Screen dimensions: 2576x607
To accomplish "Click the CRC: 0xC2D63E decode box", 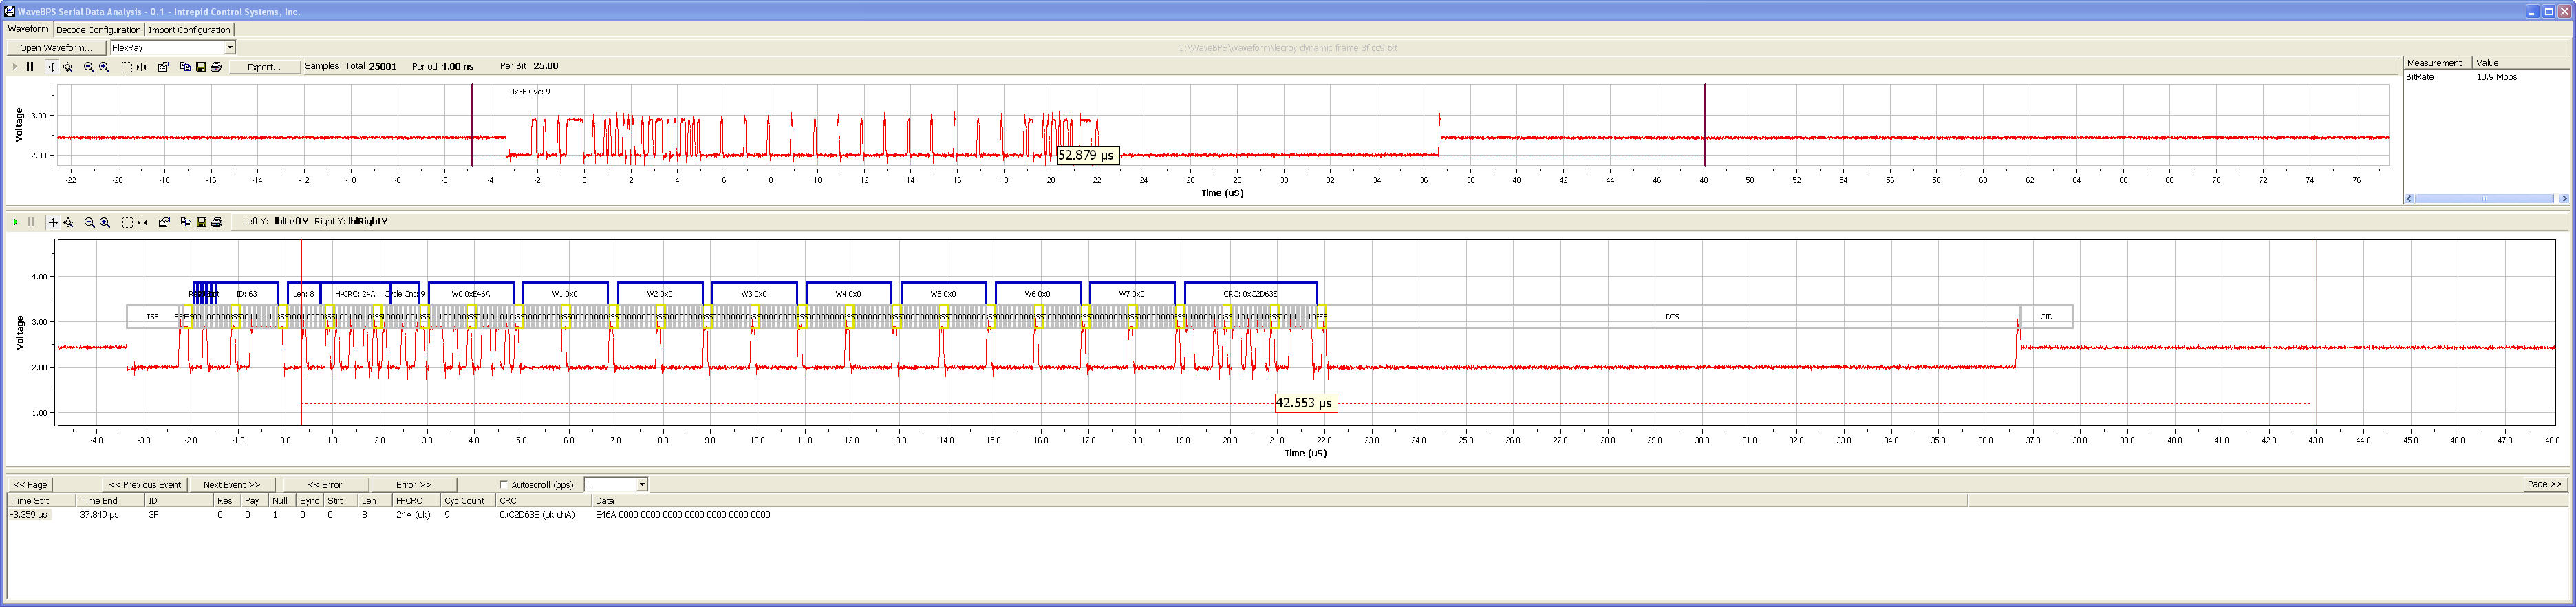I will click(x=1250, y=294).
